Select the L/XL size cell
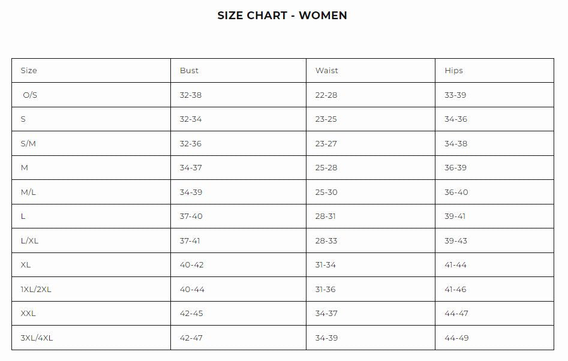 coord(29,241)
